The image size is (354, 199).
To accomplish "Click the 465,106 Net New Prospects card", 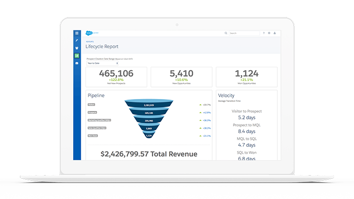I will coord(116,77).
